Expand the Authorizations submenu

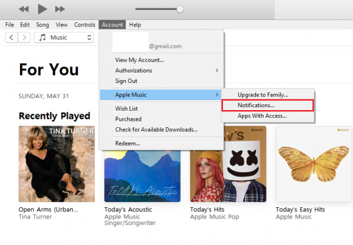(x=161, y=70)
